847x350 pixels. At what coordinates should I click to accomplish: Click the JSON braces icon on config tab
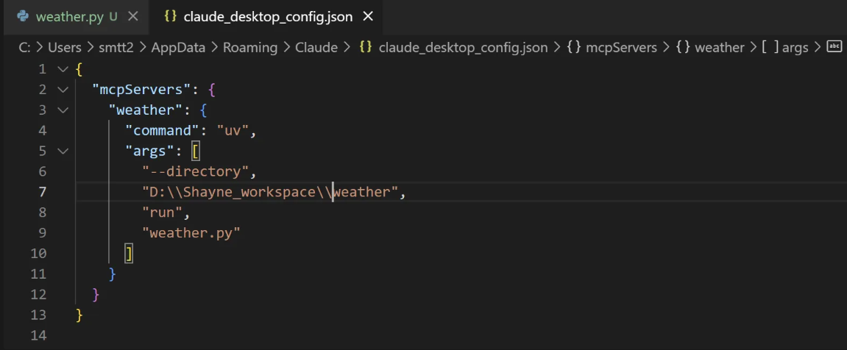pos(170,17)
